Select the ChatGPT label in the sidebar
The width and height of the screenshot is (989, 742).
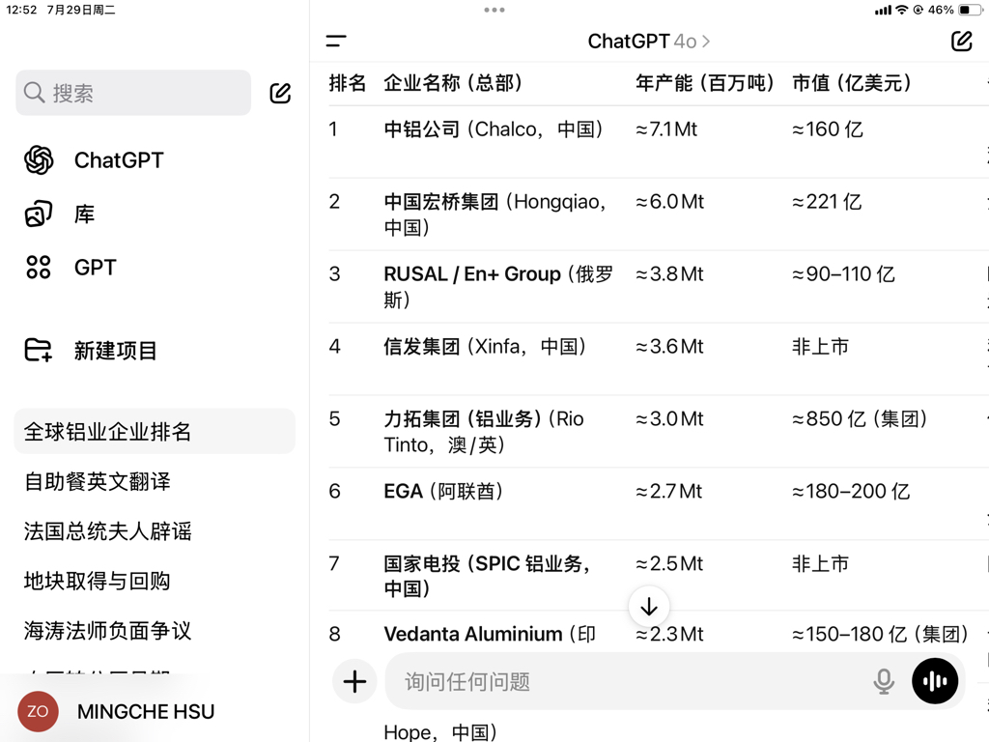coord(119,160)
